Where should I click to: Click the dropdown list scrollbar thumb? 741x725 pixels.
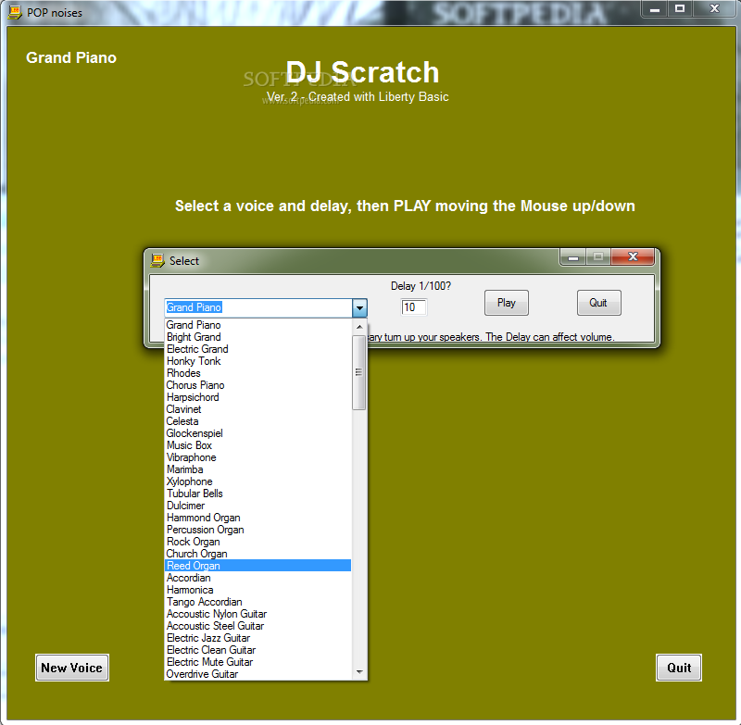(359, 372)
